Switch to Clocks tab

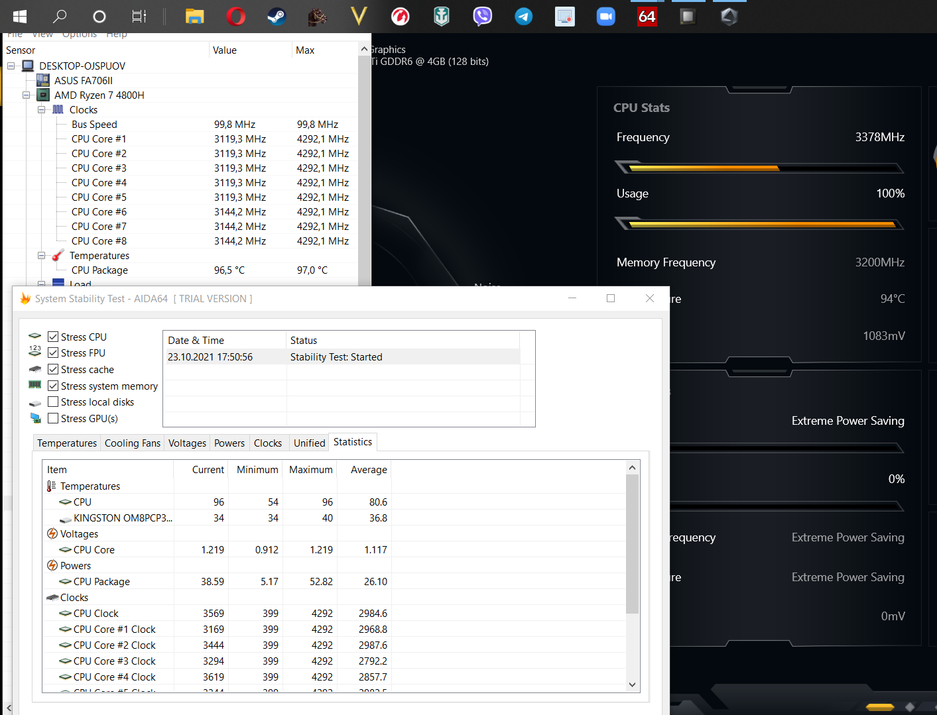[268, 443]
